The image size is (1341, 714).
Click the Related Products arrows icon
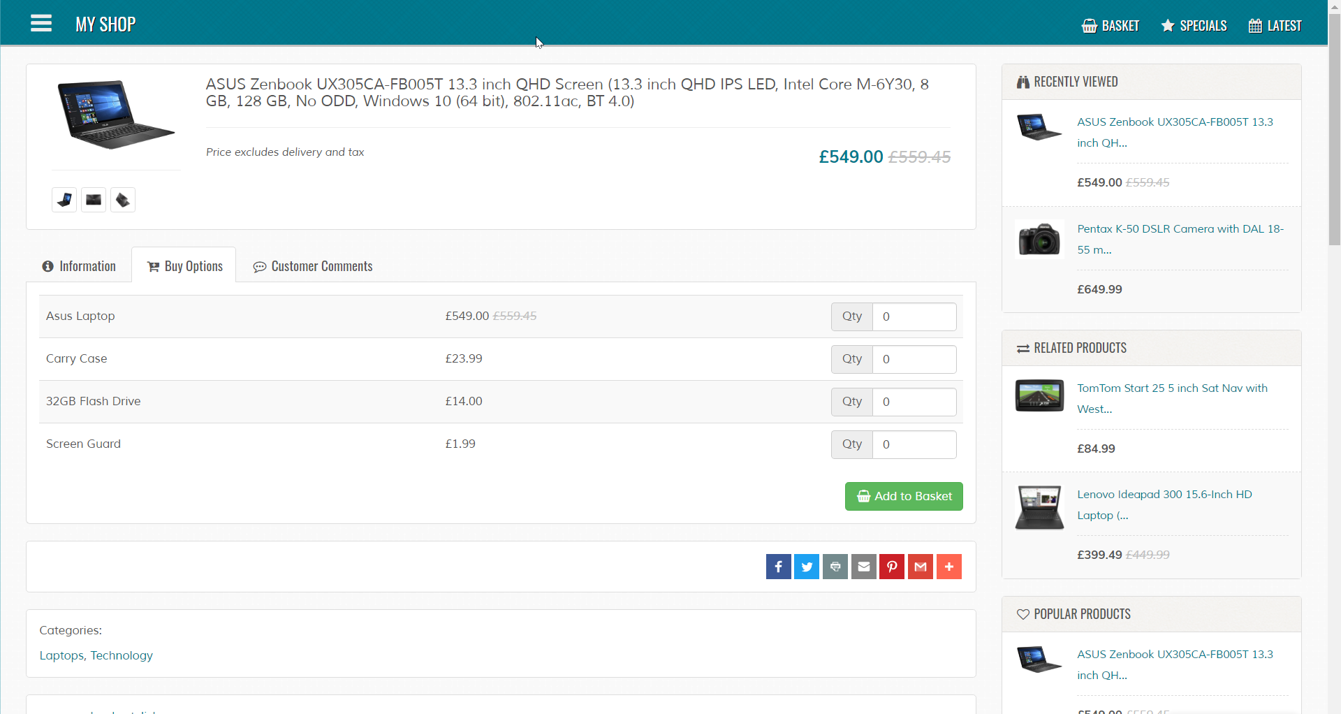(1023, 349)
